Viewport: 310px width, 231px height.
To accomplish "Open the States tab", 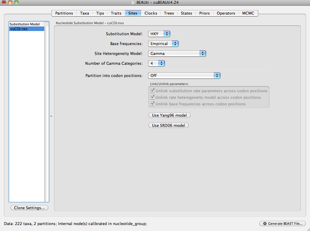I will click(186, 13).
